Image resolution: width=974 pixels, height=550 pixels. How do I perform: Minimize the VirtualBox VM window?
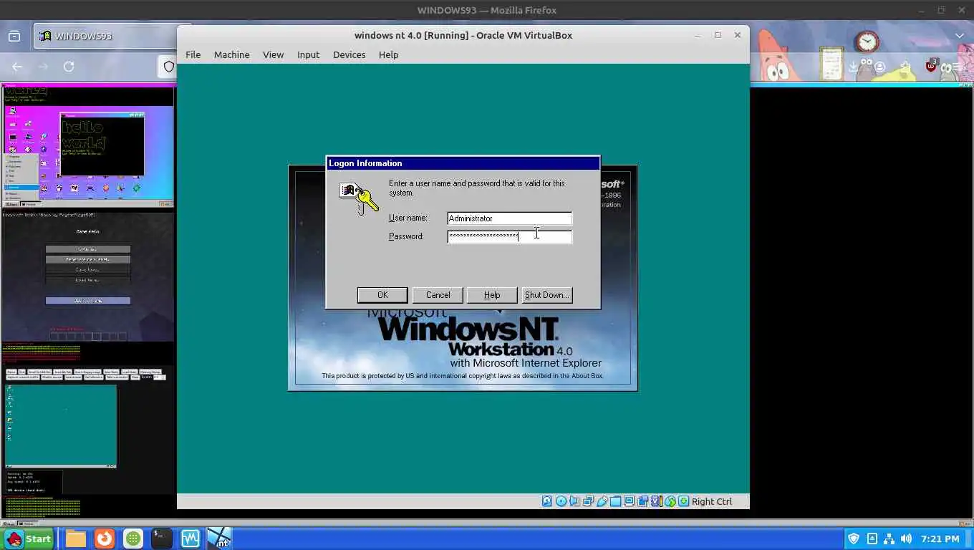(x=697, y=35)
